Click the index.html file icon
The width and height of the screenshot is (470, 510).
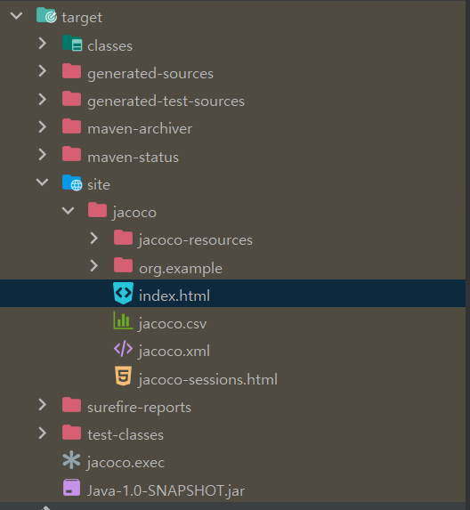pos(123,293)
